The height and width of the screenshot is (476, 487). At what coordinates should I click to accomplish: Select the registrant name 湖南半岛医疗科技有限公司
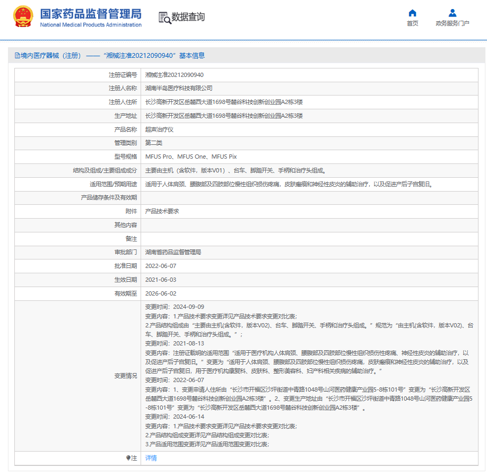179,89
